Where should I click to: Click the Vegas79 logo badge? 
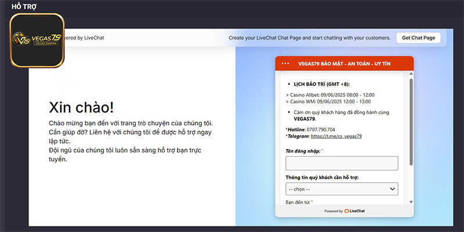point(38,41)
